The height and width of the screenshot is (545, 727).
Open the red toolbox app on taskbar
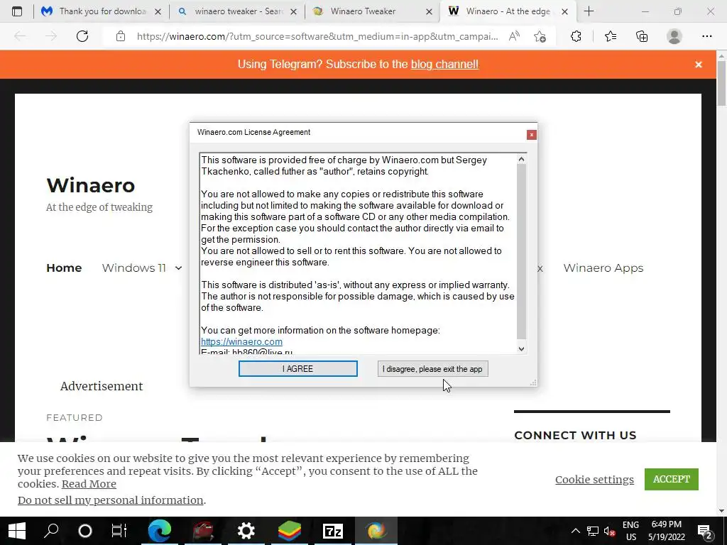203,531
